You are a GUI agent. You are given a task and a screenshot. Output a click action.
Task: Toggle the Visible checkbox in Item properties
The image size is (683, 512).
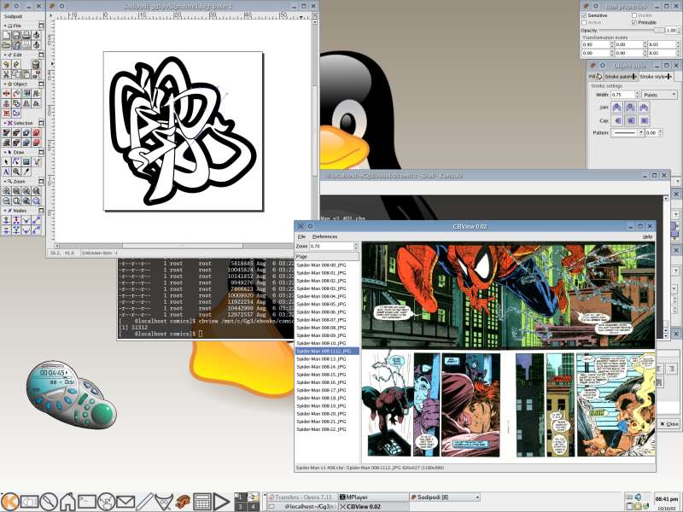coord(633,15)
